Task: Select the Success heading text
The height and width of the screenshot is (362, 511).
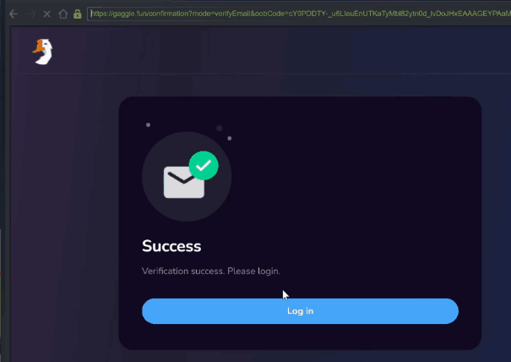Action: point(171,246)
